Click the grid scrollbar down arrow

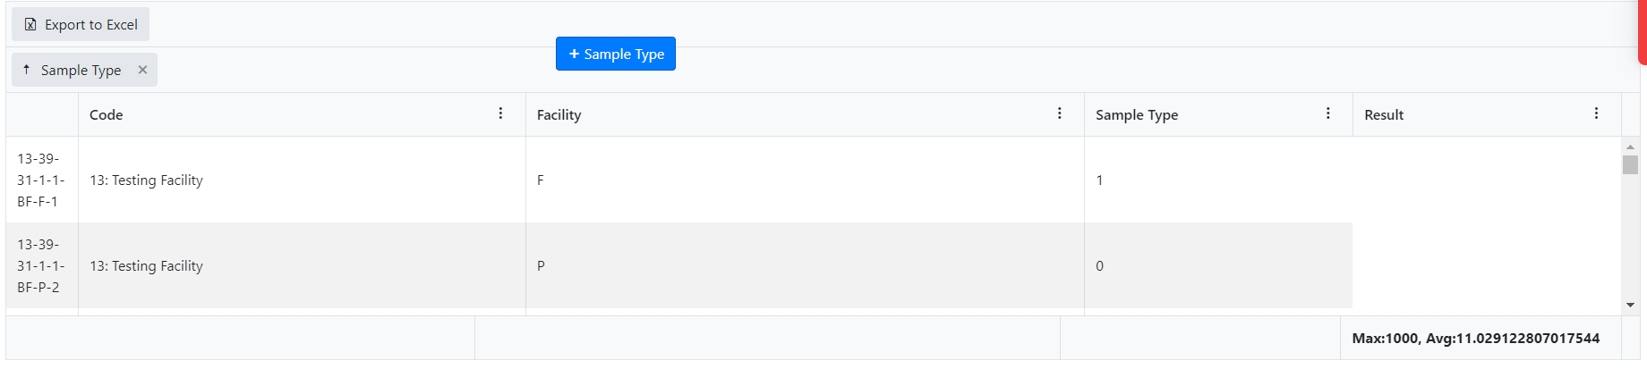click(1630, 305)
